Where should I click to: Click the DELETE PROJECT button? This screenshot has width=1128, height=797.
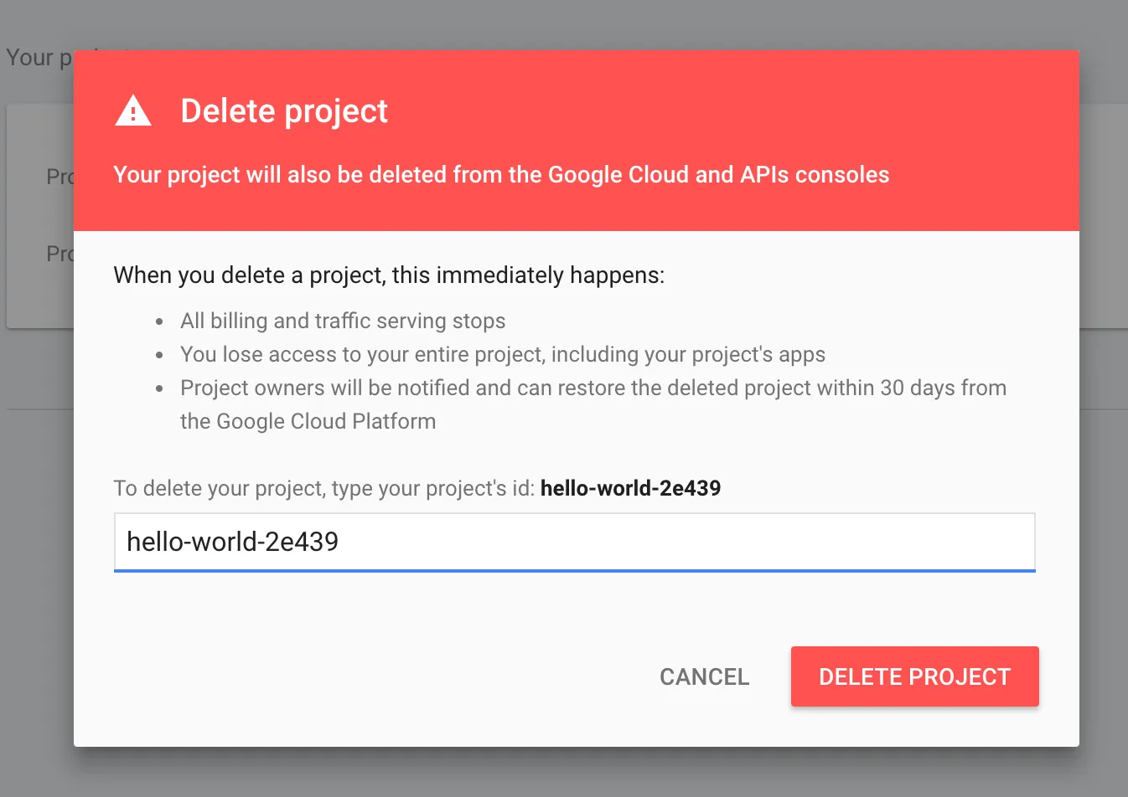(x=915, y=676)
